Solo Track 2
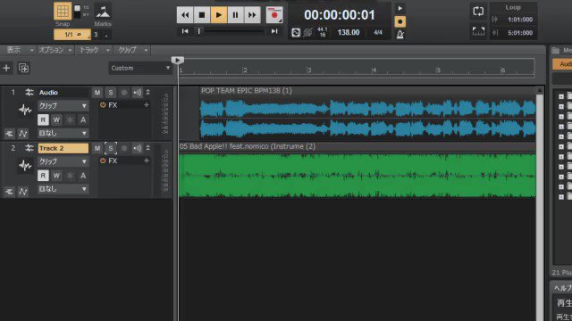This screenshot has height=321, width=572. [111, 148]
